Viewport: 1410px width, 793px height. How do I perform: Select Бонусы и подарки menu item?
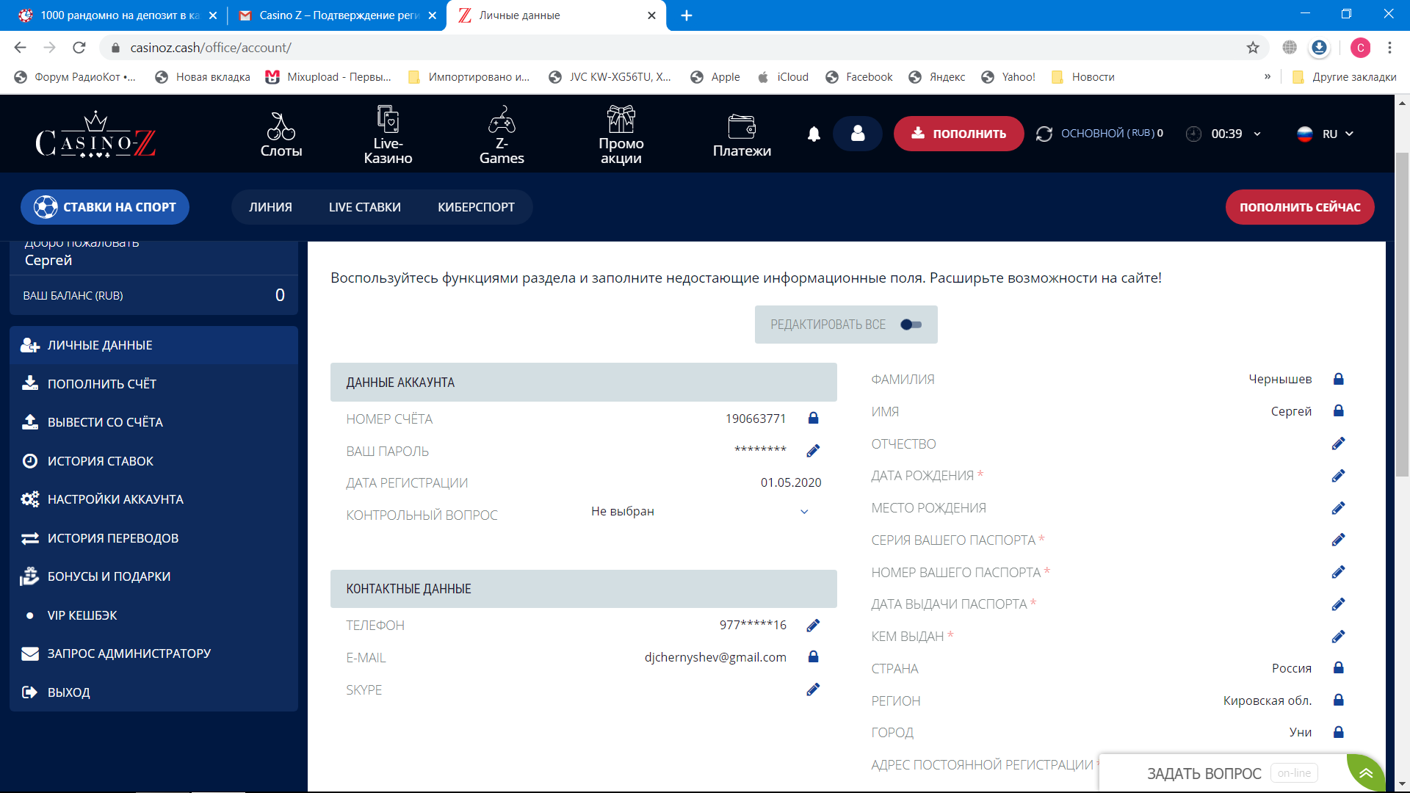[109, 576]
